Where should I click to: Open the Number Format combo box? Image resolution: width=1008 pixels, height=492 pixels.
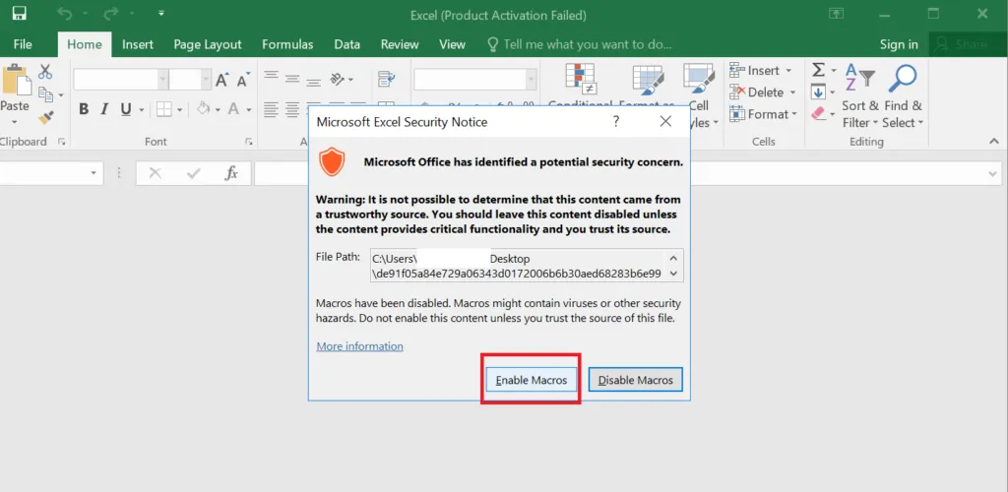[x=474, y=80]
